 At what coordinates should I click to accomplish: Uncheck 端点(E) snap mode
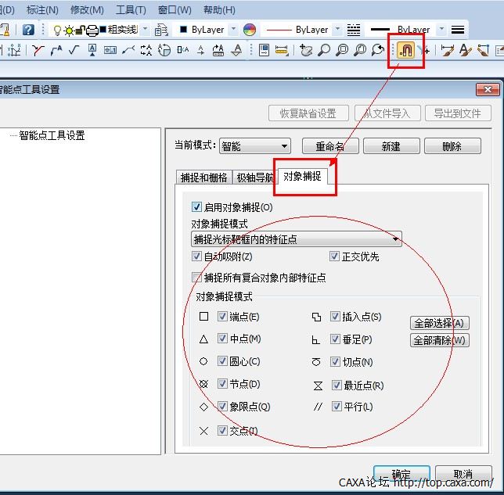(x=222, y=316)
